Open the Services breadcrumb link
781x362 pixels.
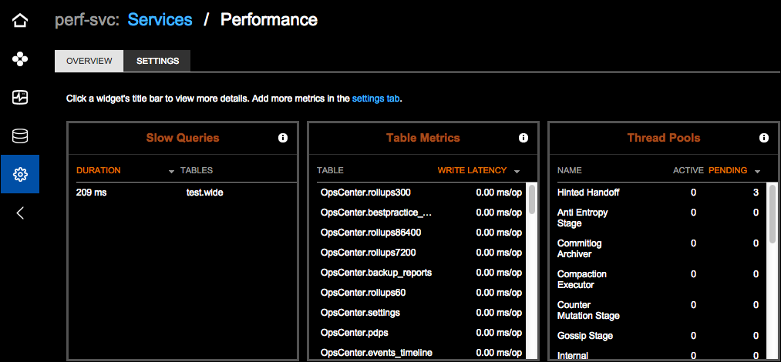click(x=160, y=19)
